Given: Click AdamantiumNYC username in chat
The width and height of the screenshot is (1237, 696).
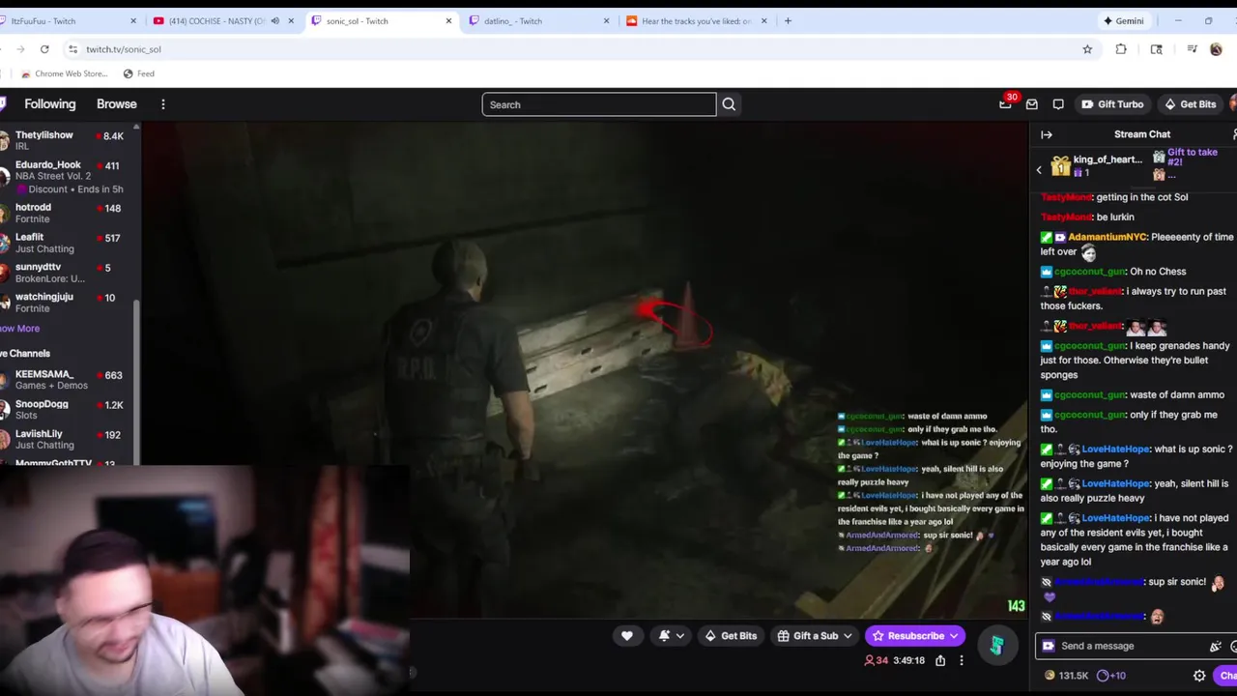Looking at the screenshot, I should tap(1108, 237).
